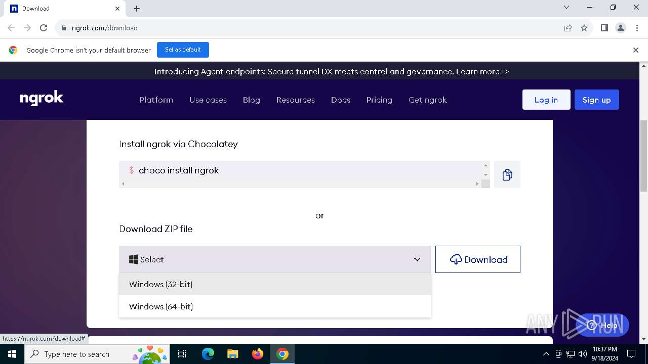Launch Microsoft Edge from the taskbar
648x364 pixels.
[208, 354]
